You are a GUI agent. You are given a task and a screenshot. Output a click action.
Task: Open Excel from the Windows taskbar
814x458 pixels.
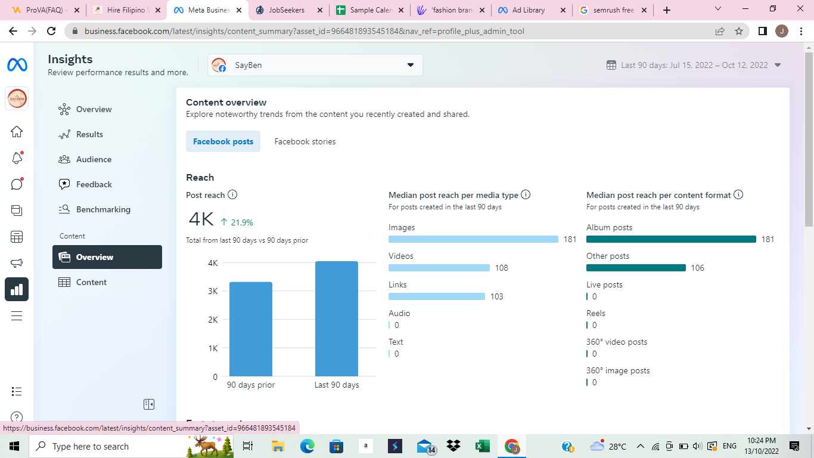point(482,446)
